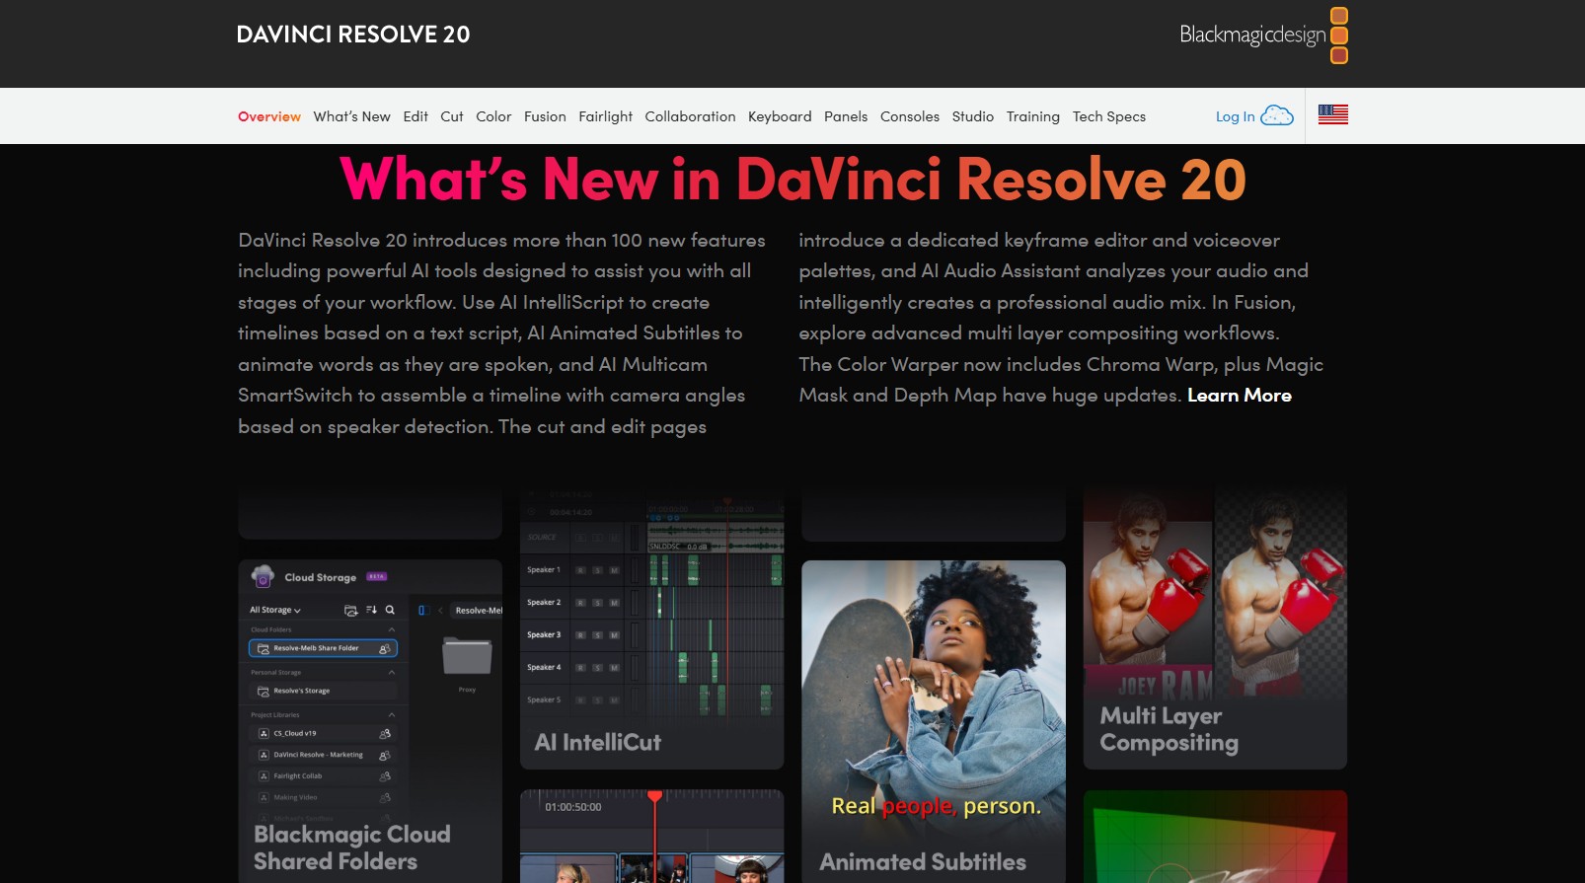
Task: Open the Multi Layer Compositing card
Action: (1215, 627)
